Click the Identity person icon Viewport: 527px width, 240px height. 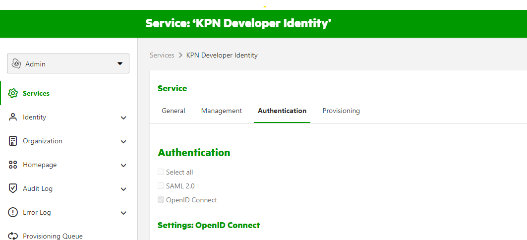[x=13, y=117]
